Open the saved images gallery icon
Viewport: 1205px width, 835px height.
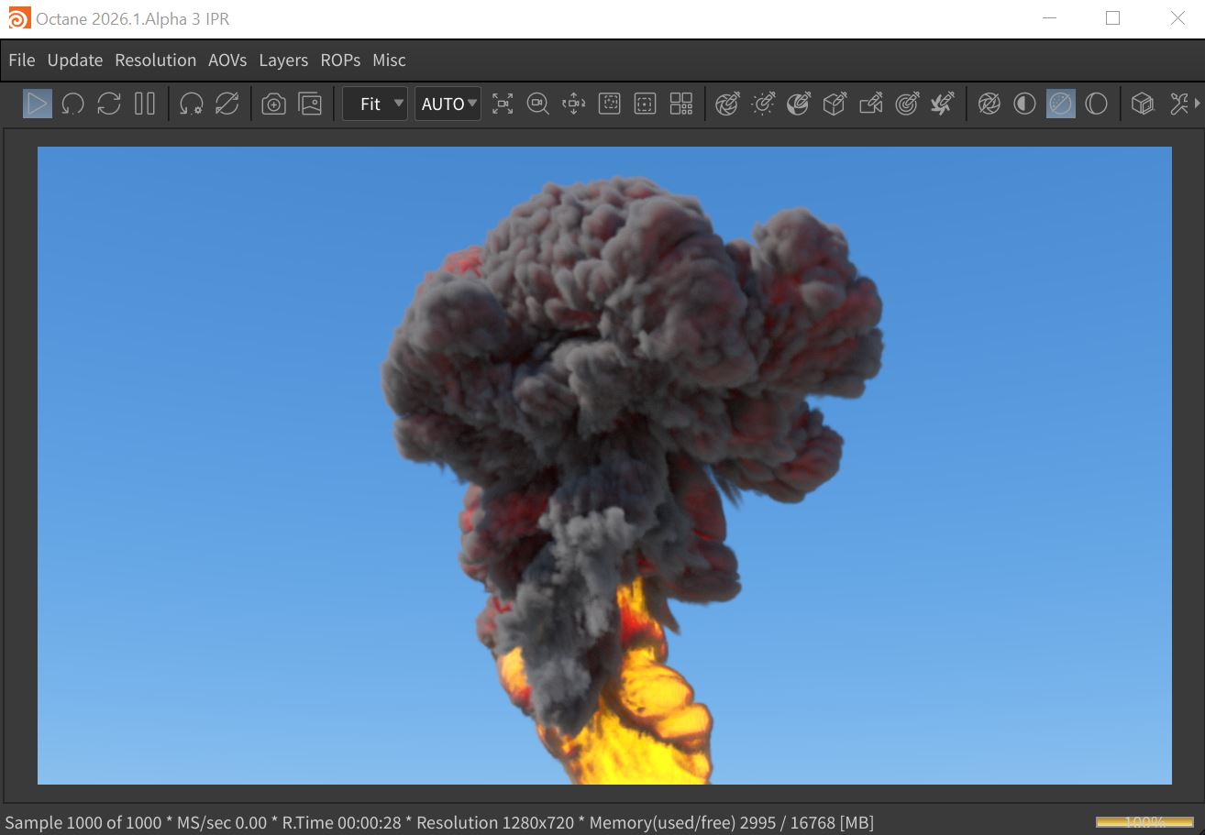click(311, 104)
